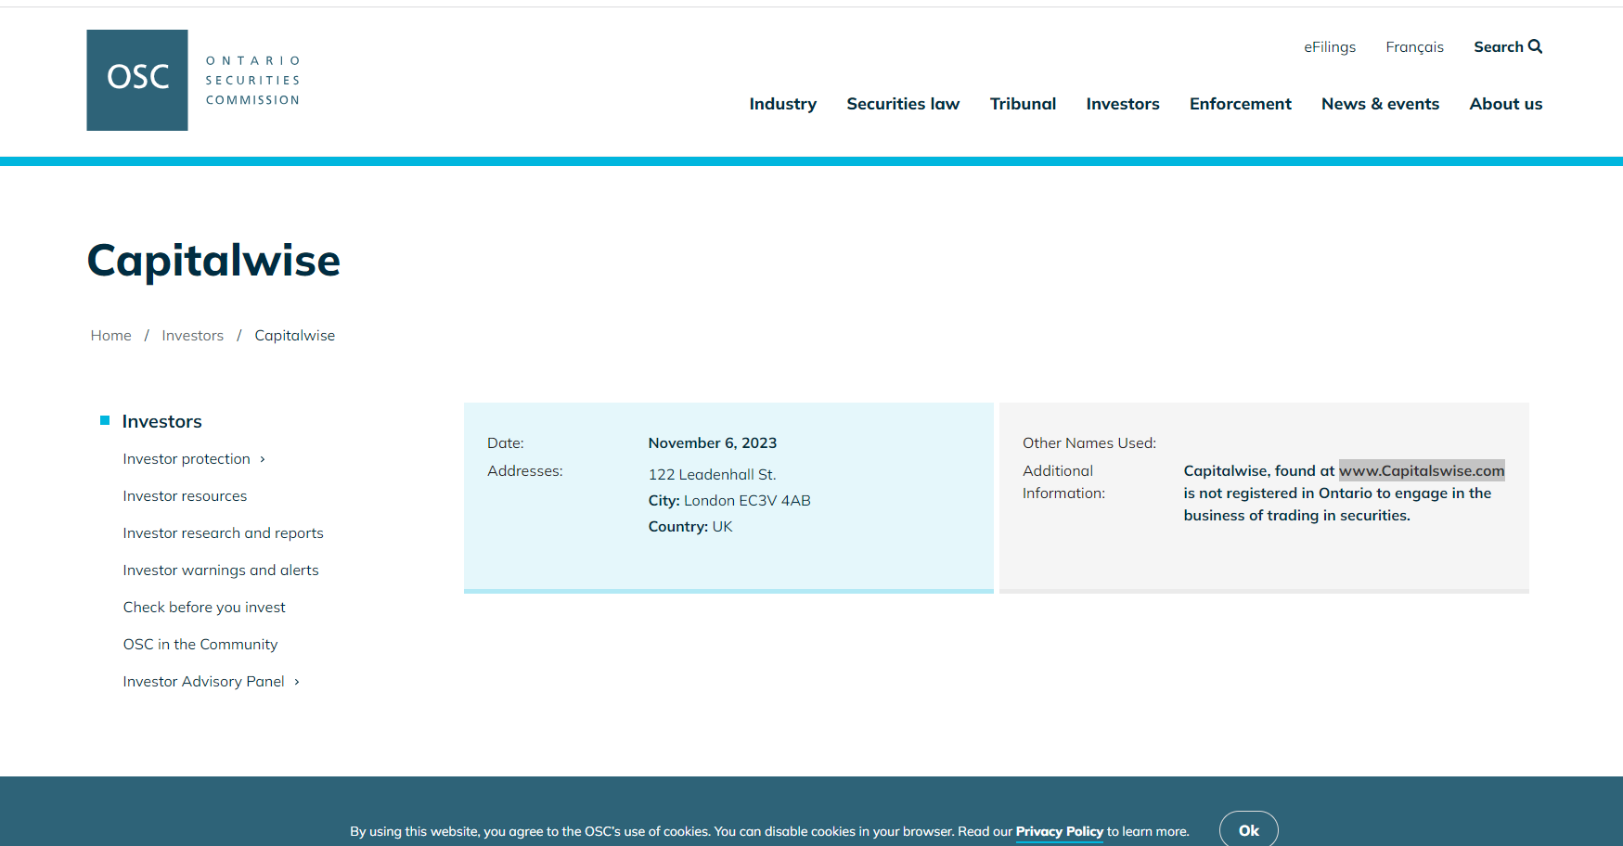
Task: Open the Securities law menu
Action: (902, 104)
